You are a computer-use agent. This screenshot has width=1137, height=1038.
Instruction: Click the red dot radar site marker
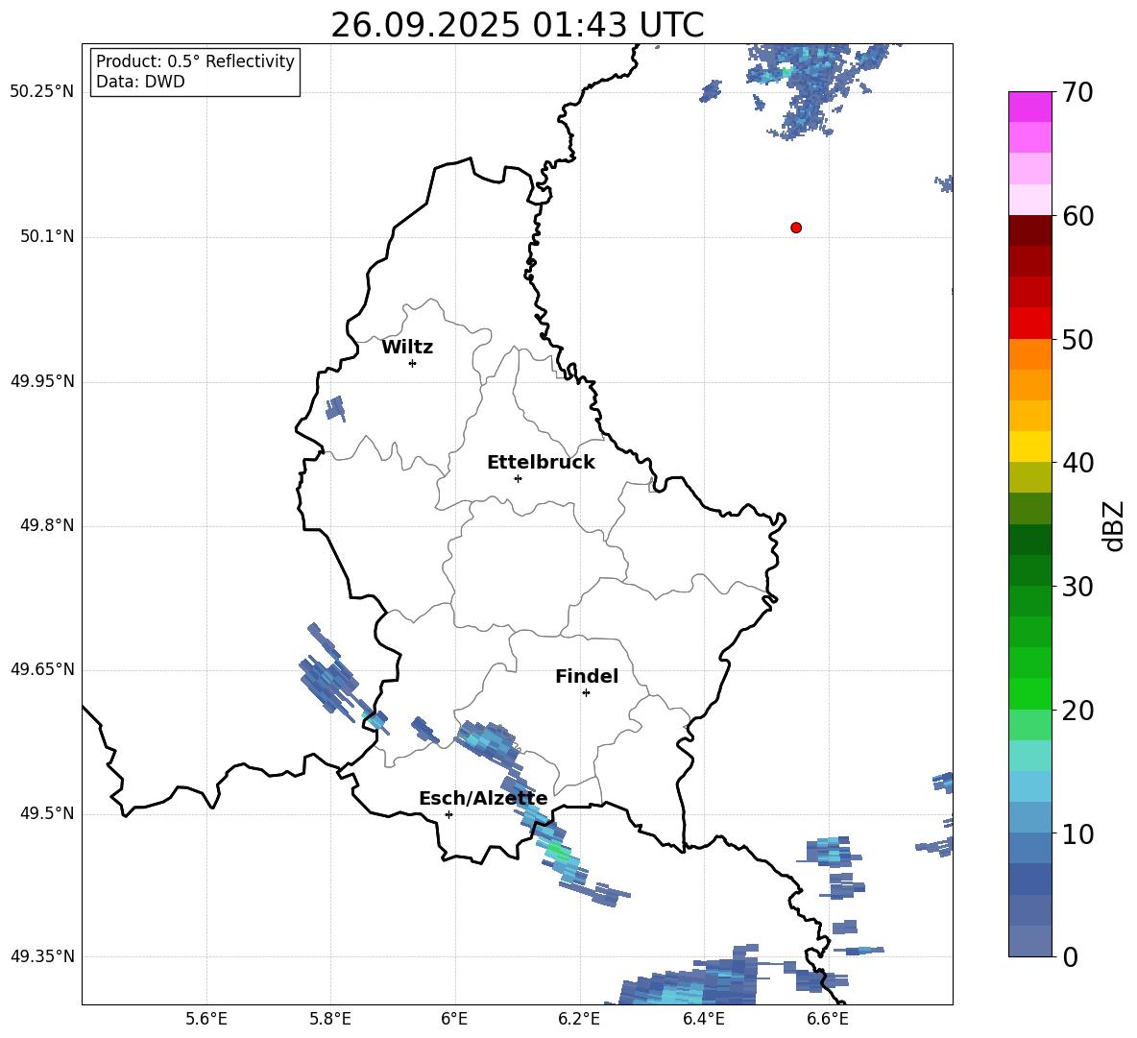coord(796,228)
